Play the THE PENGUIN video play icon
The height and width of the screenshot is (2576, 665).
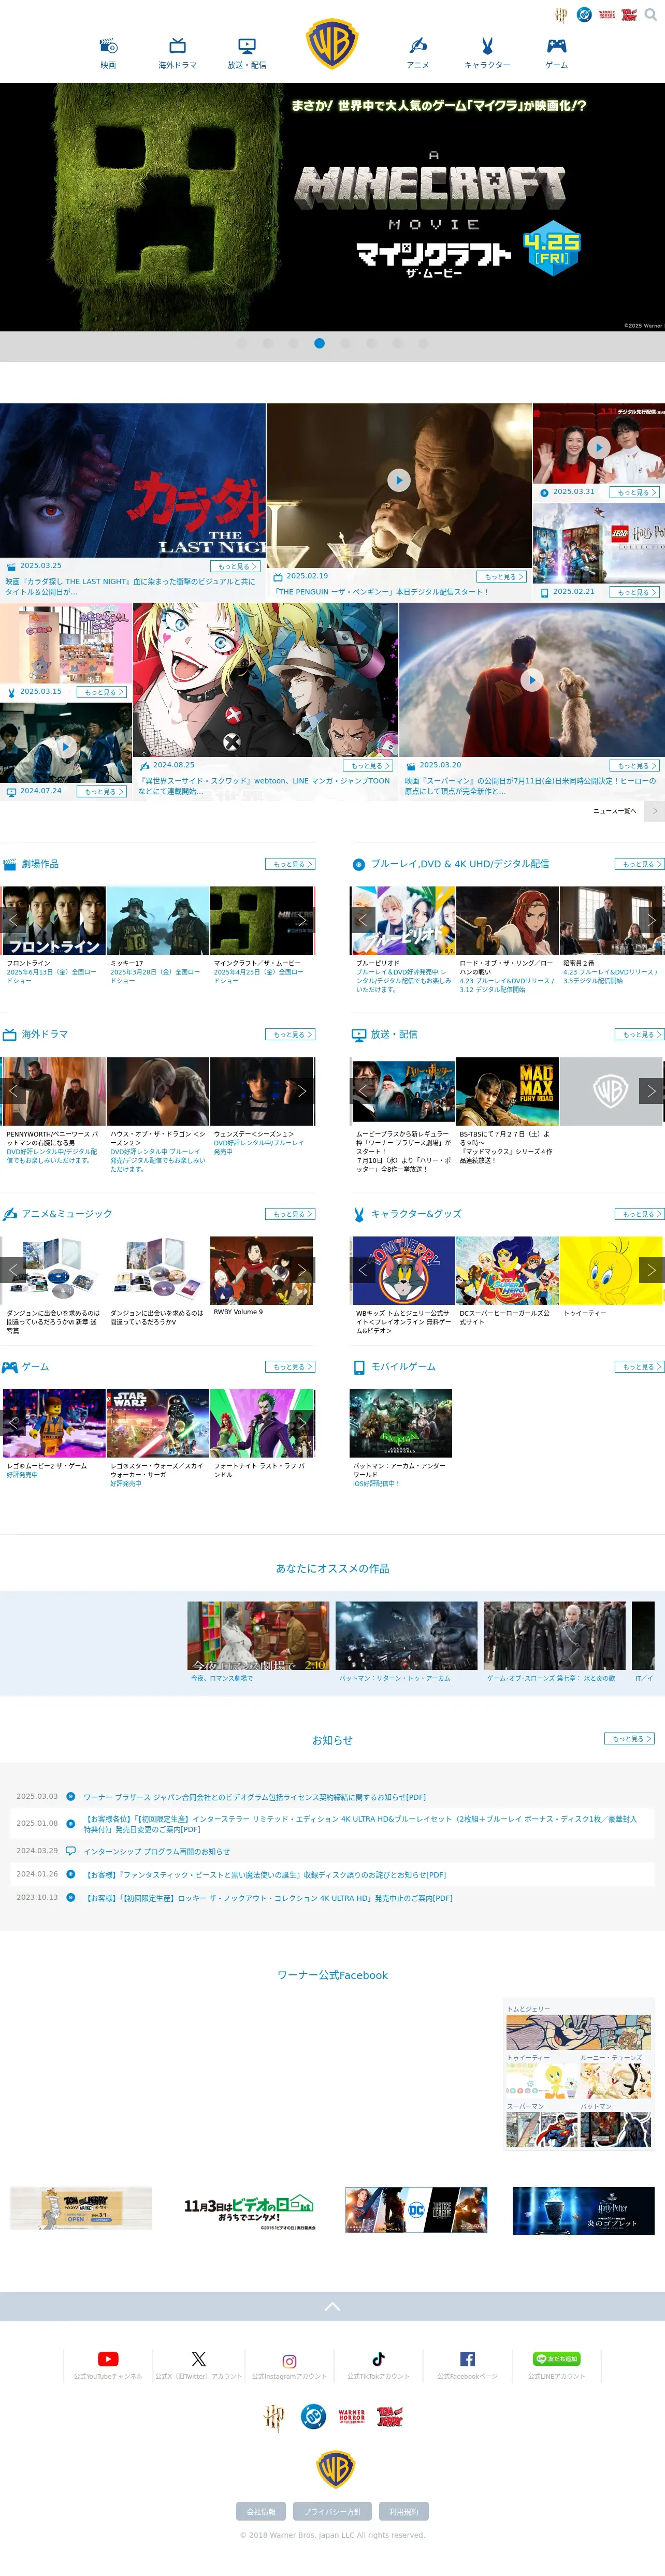(399, 480)
